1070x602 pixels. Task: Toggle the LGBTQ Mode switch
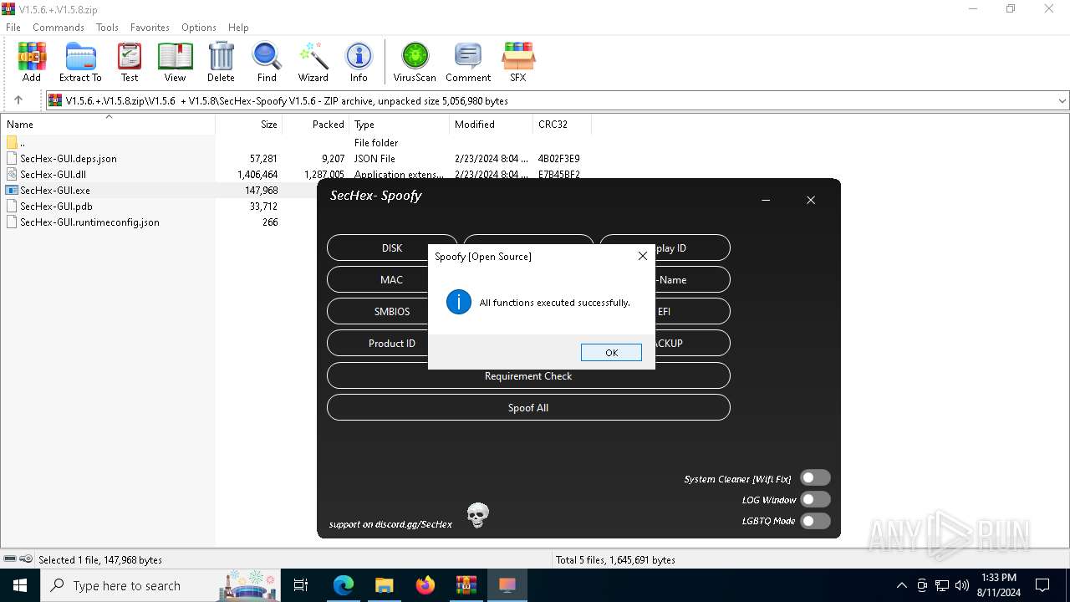[x=815, y=520]
